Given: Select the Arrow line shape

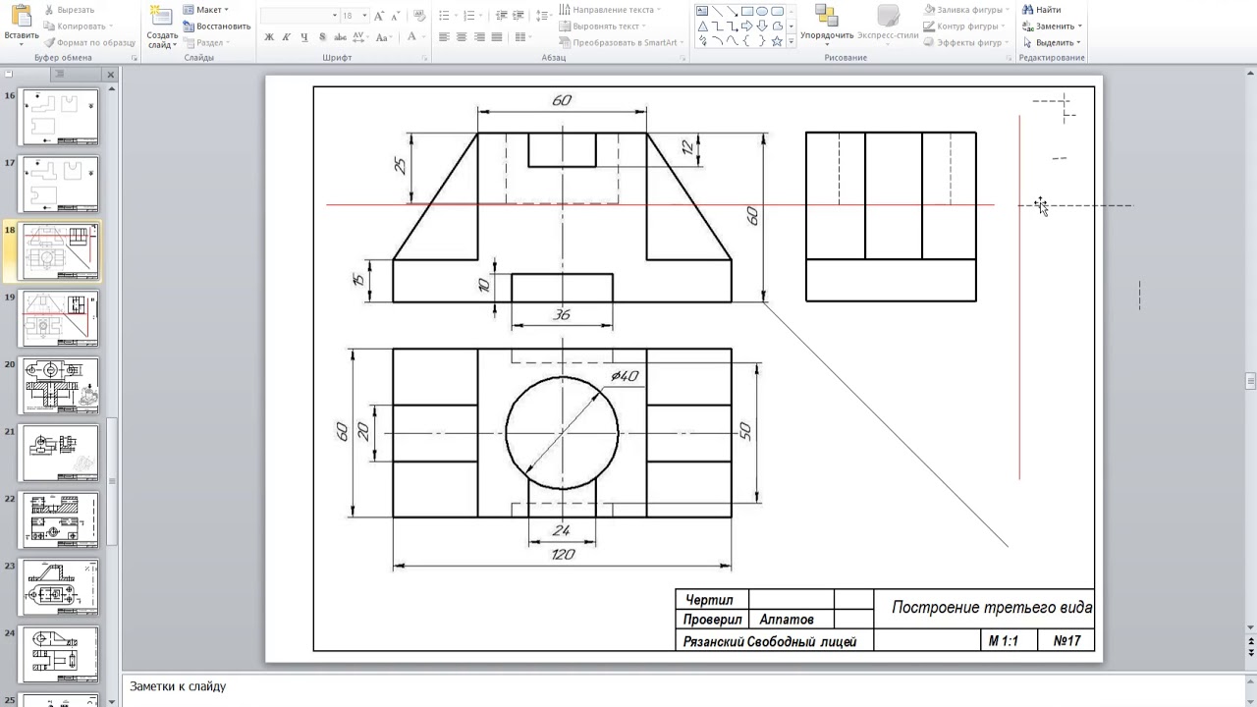Looking at the screenshot, I should pos(733,11).
